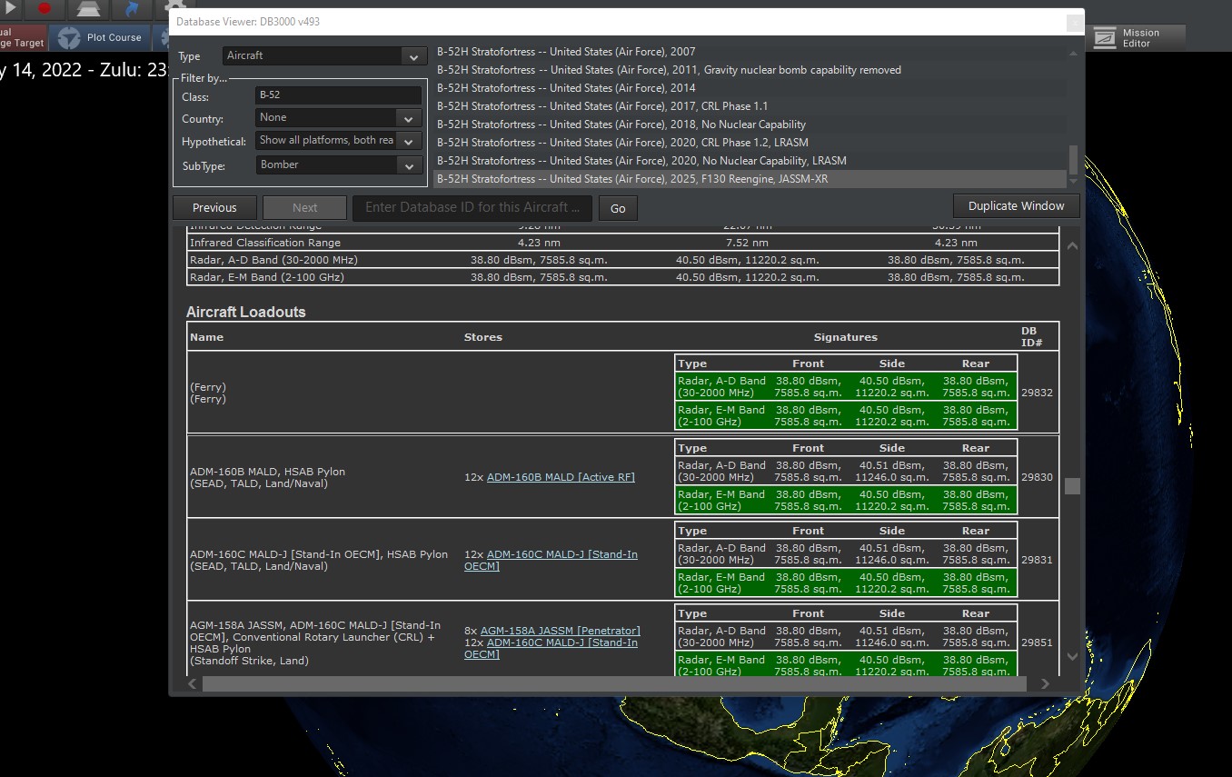The width and height of the screenshot is (1232, 777).
Task: Open the Type dropdown showing Aircraft
Action: 324,55
